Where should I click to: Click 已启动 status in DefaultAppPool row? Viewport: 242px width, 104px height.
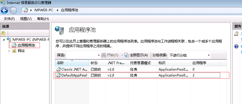pyautogui.click(x=96, y=75)
